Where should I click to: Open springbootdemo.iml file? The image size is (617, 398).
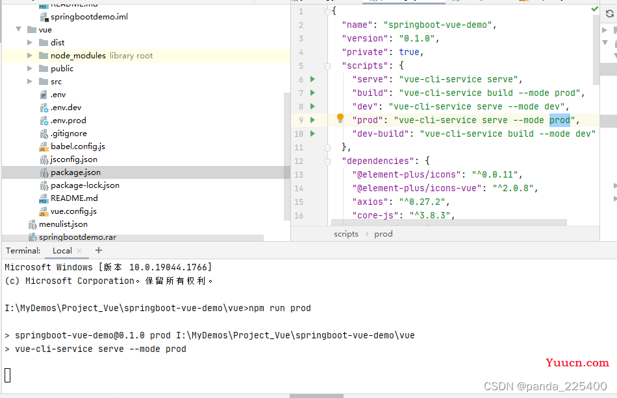tap(90, 16)
